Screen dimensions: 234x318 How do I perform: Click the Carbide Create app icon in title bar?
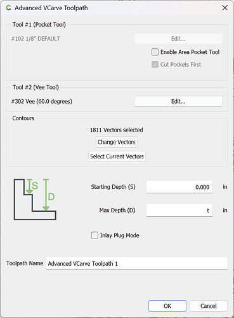9,8
